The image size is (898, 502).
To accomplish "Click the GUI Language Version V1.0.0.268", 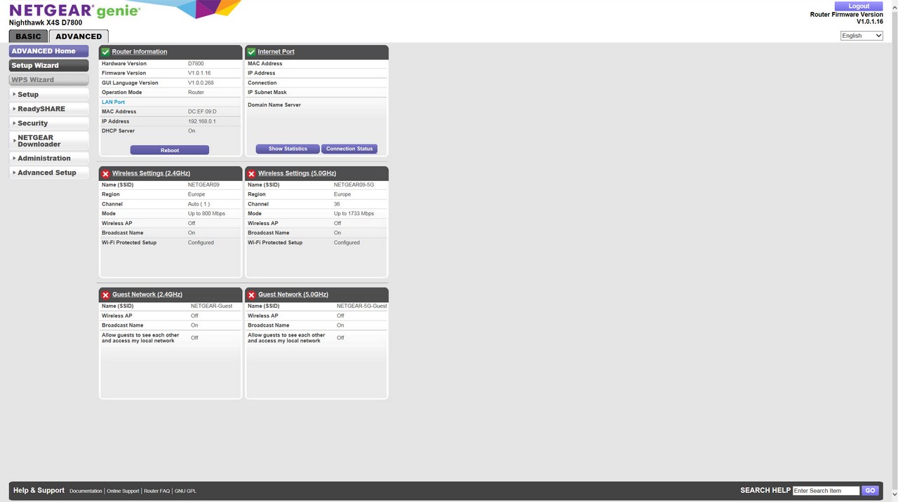I will pos(201,83).
